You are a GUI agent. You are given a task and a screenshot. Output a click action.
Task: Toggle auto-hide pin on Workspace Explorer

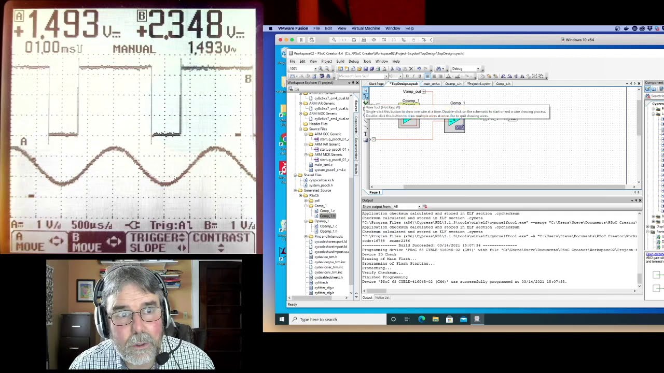coord(353,83)
